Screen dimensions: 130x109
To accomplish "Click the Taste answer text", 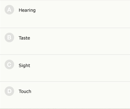I will tap(24, 38).
